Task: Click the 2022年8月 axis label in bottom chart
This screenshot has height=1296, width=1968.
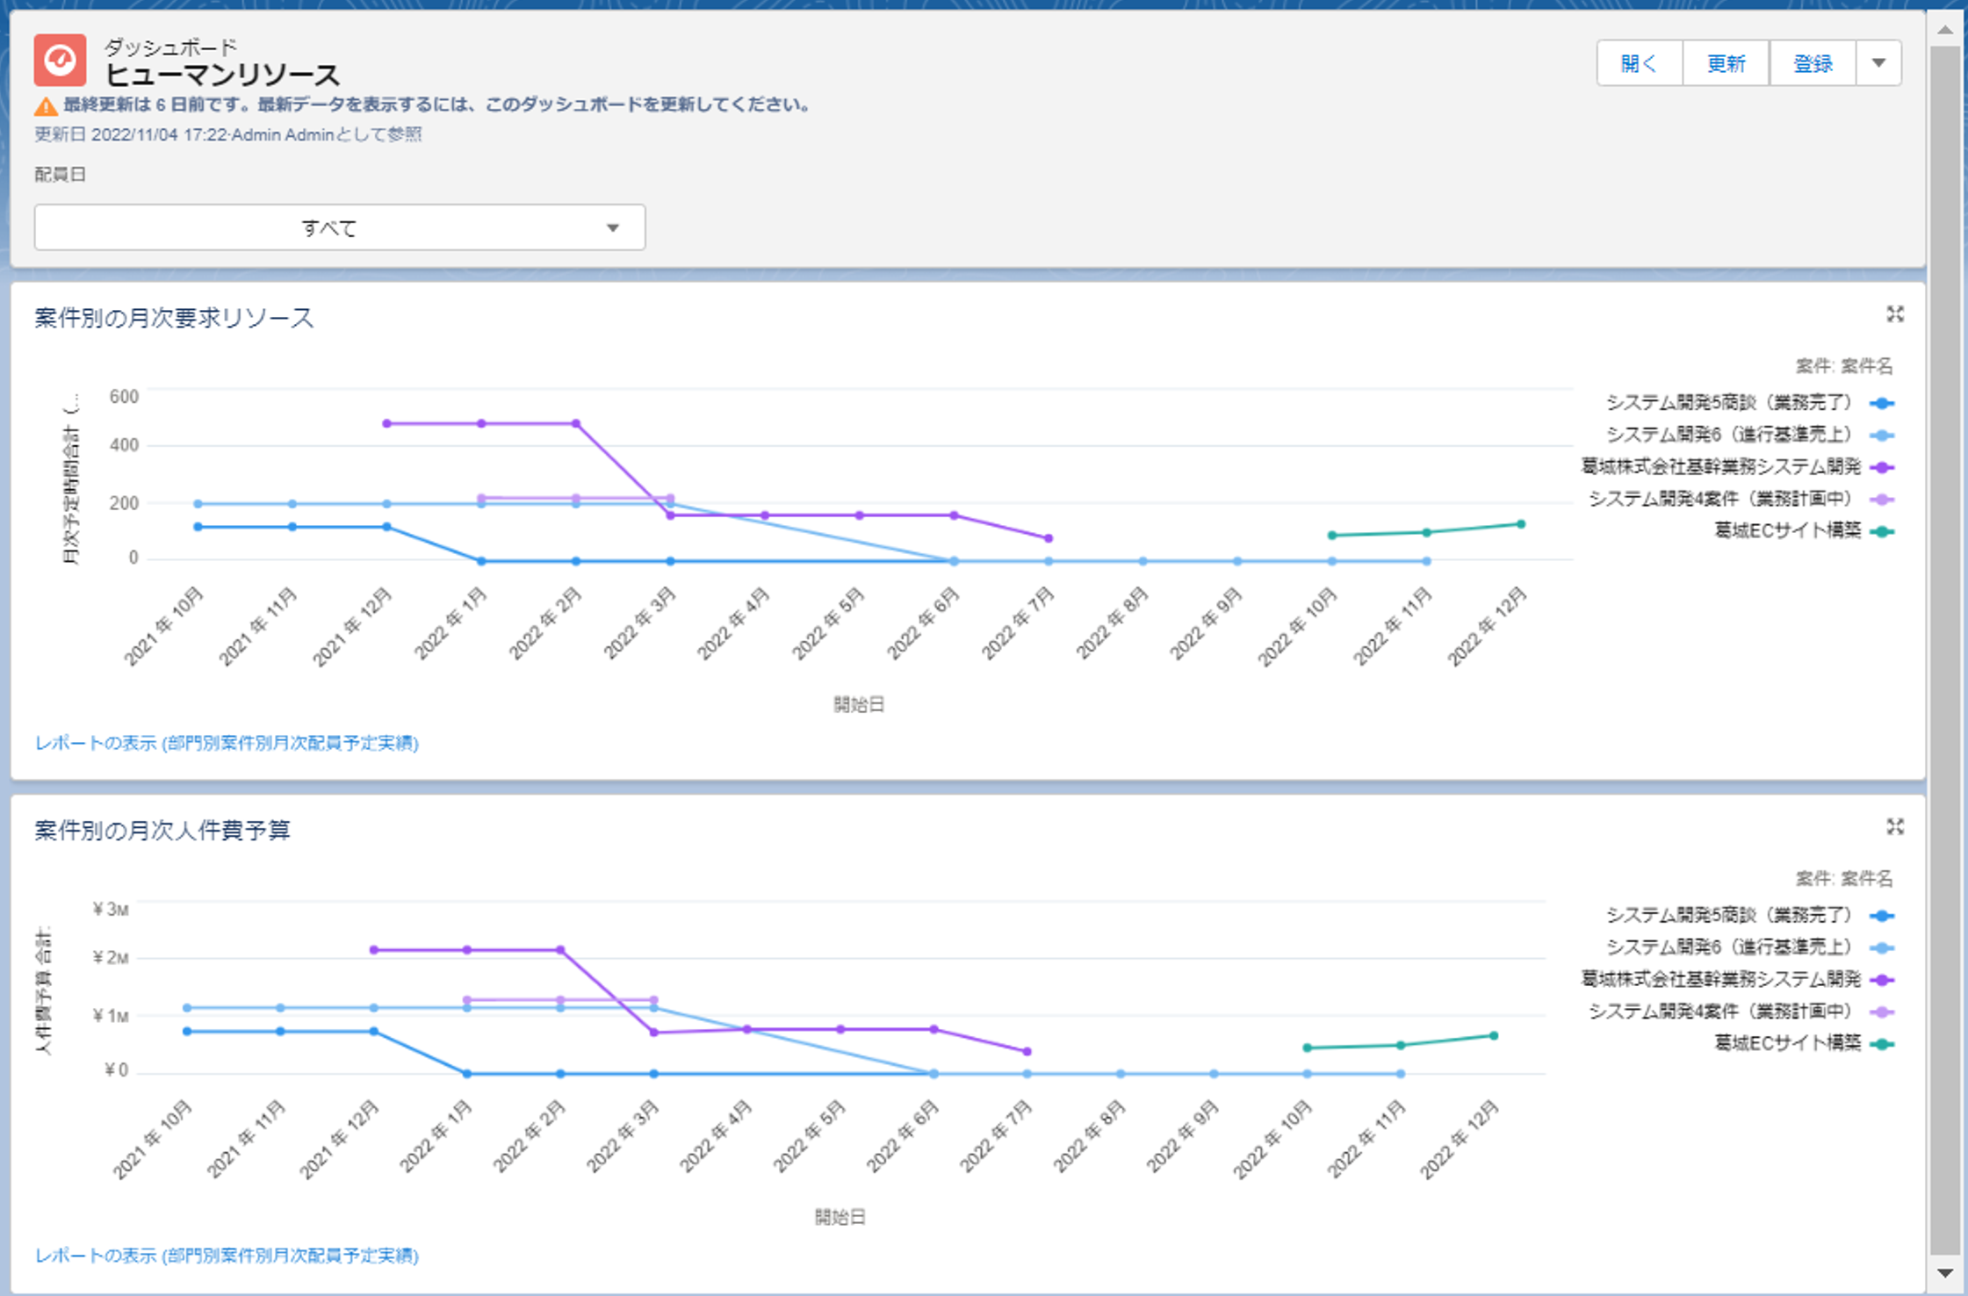Action: tap(1089, 1136)
